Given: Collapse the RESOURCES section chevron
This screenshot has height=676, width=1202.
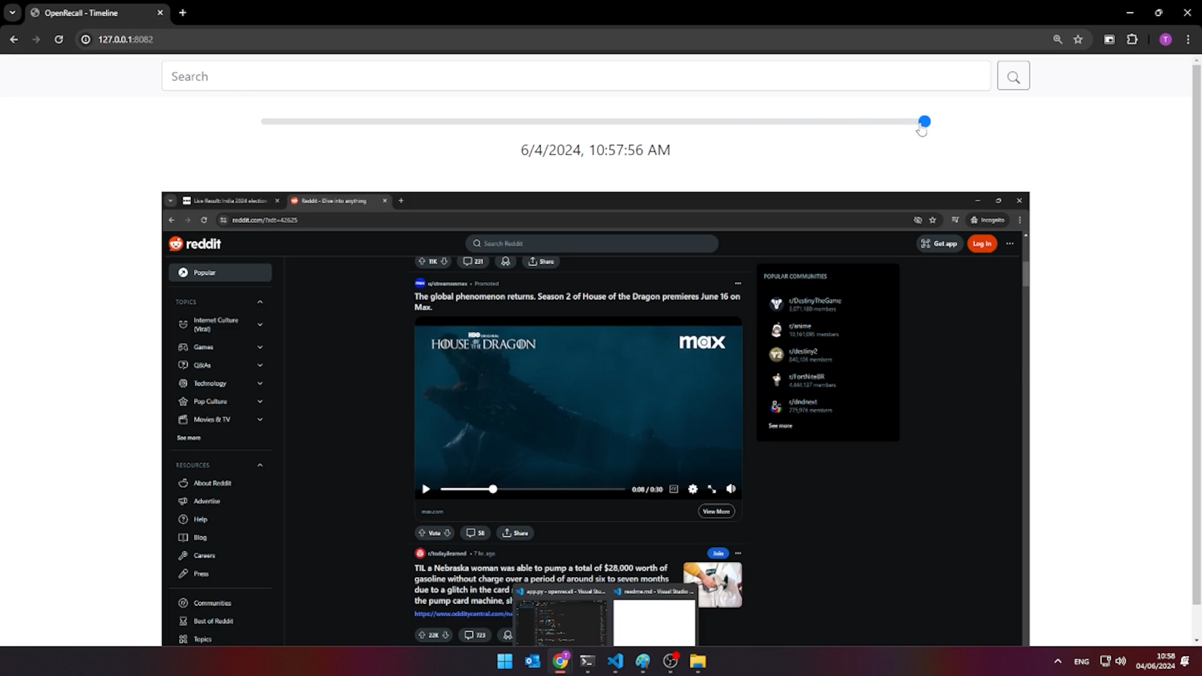Looking at the screenshot, I should pyautogui.click(x=260, y=465).
